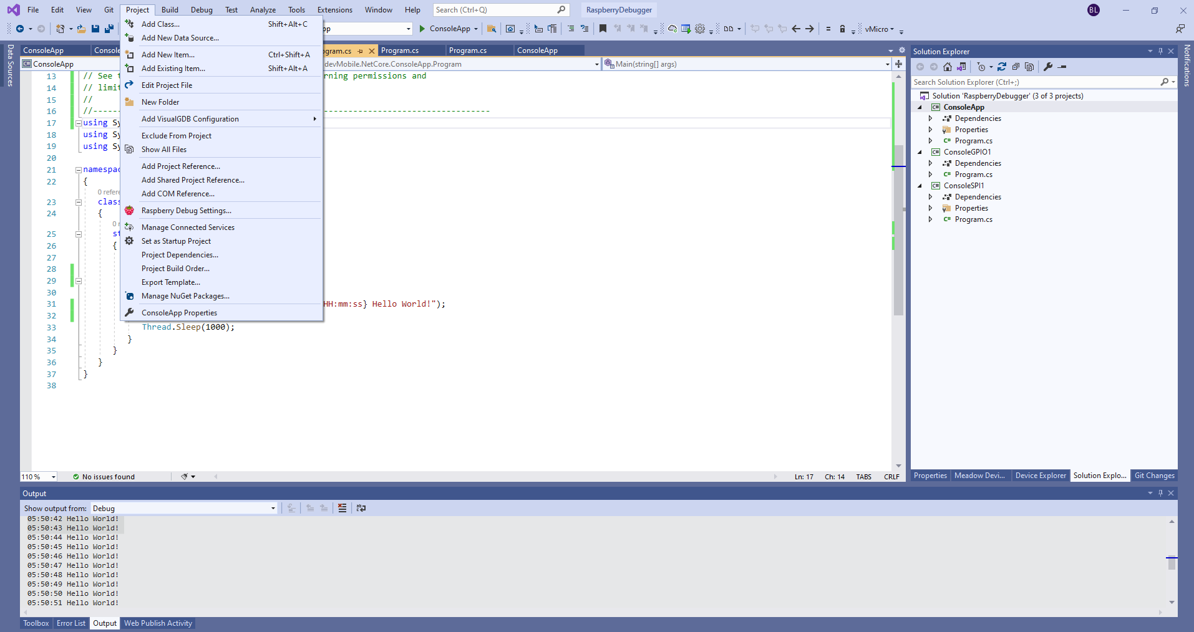This screenshot has height=632, width=1194.
Task: Click the Home icon in Solution Explorer
Action: click(948, 67)
